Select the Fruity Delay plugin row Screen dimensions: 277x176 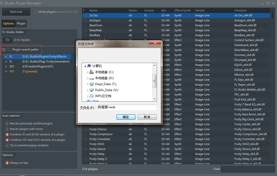(176, 154)
